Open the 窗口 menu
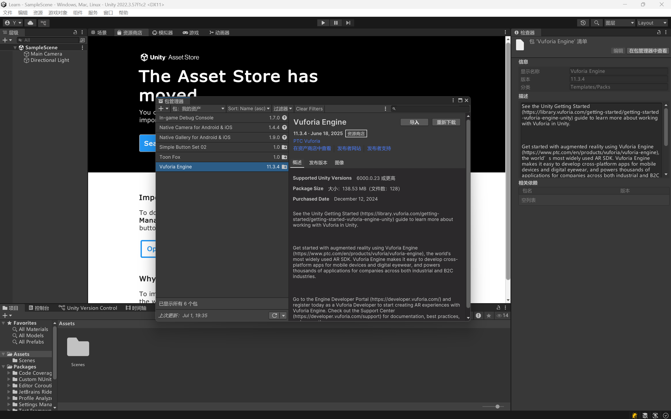Screen dimensions: 671x419 [108, 13]
